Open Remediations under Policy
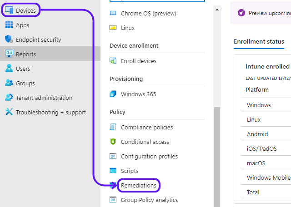 (x=139, y=185)
